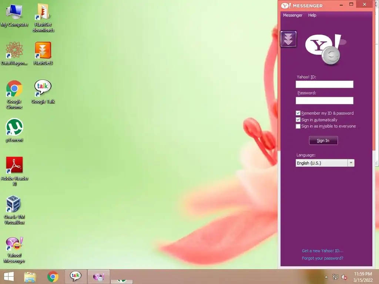Minimize the Yahoo Messenger window

(x=341, y=5)
